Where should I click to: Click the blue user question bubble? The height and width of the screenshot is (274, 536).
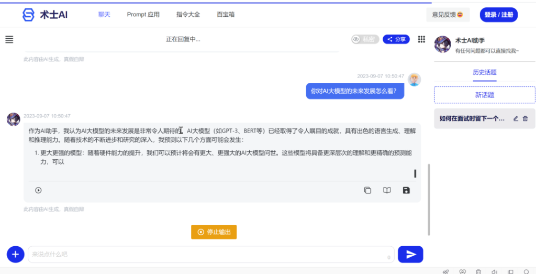pyautogui.click(x=355, y=91)
